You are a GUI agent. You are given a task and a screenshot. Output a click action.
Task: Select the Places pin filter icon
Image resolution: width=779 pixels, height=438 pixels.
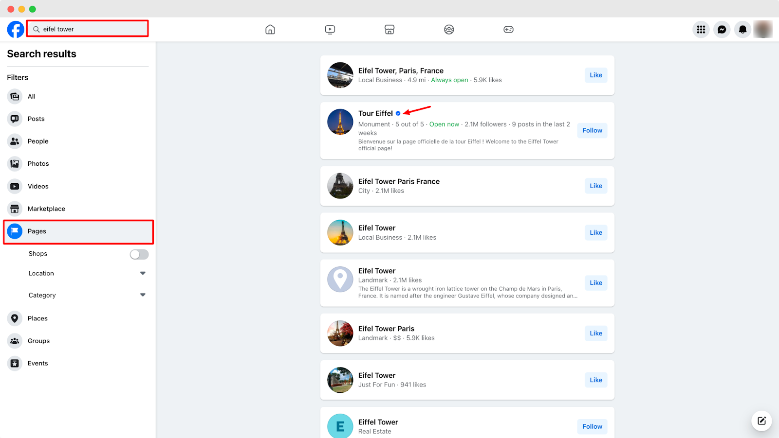coord(15,318)
